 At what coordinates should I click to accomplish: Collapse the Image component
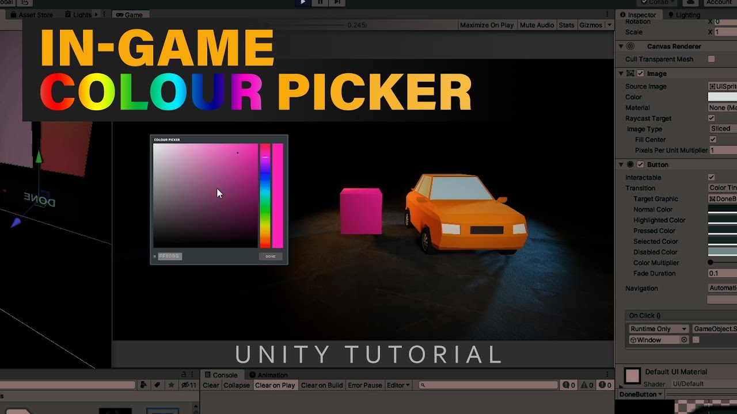point(621,74)
